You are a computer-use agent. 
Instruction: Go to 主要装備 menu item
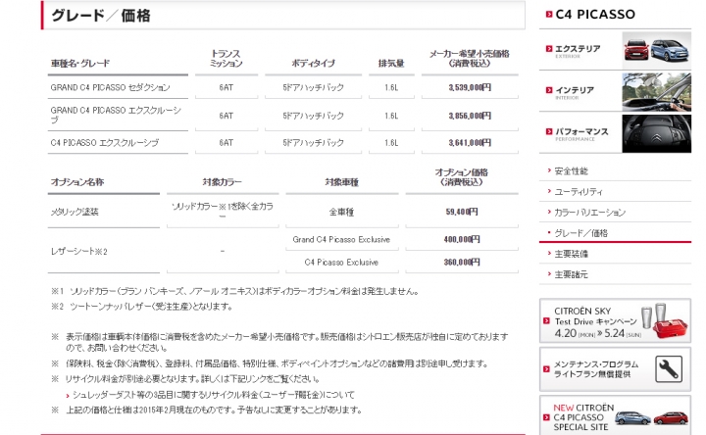[x=571, y=254]
